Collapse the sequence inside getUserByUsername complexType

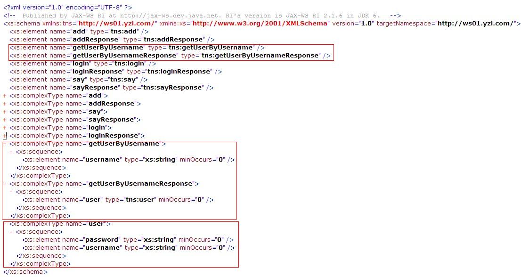click(x=11, y=152)
